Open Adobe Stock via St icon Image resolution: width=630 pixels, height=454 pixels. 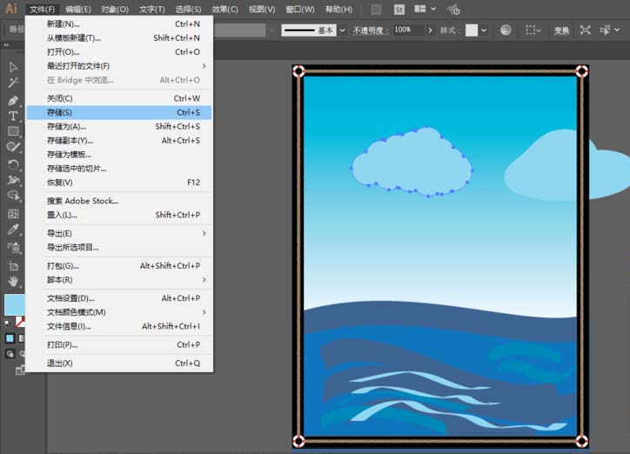(399, 10)
